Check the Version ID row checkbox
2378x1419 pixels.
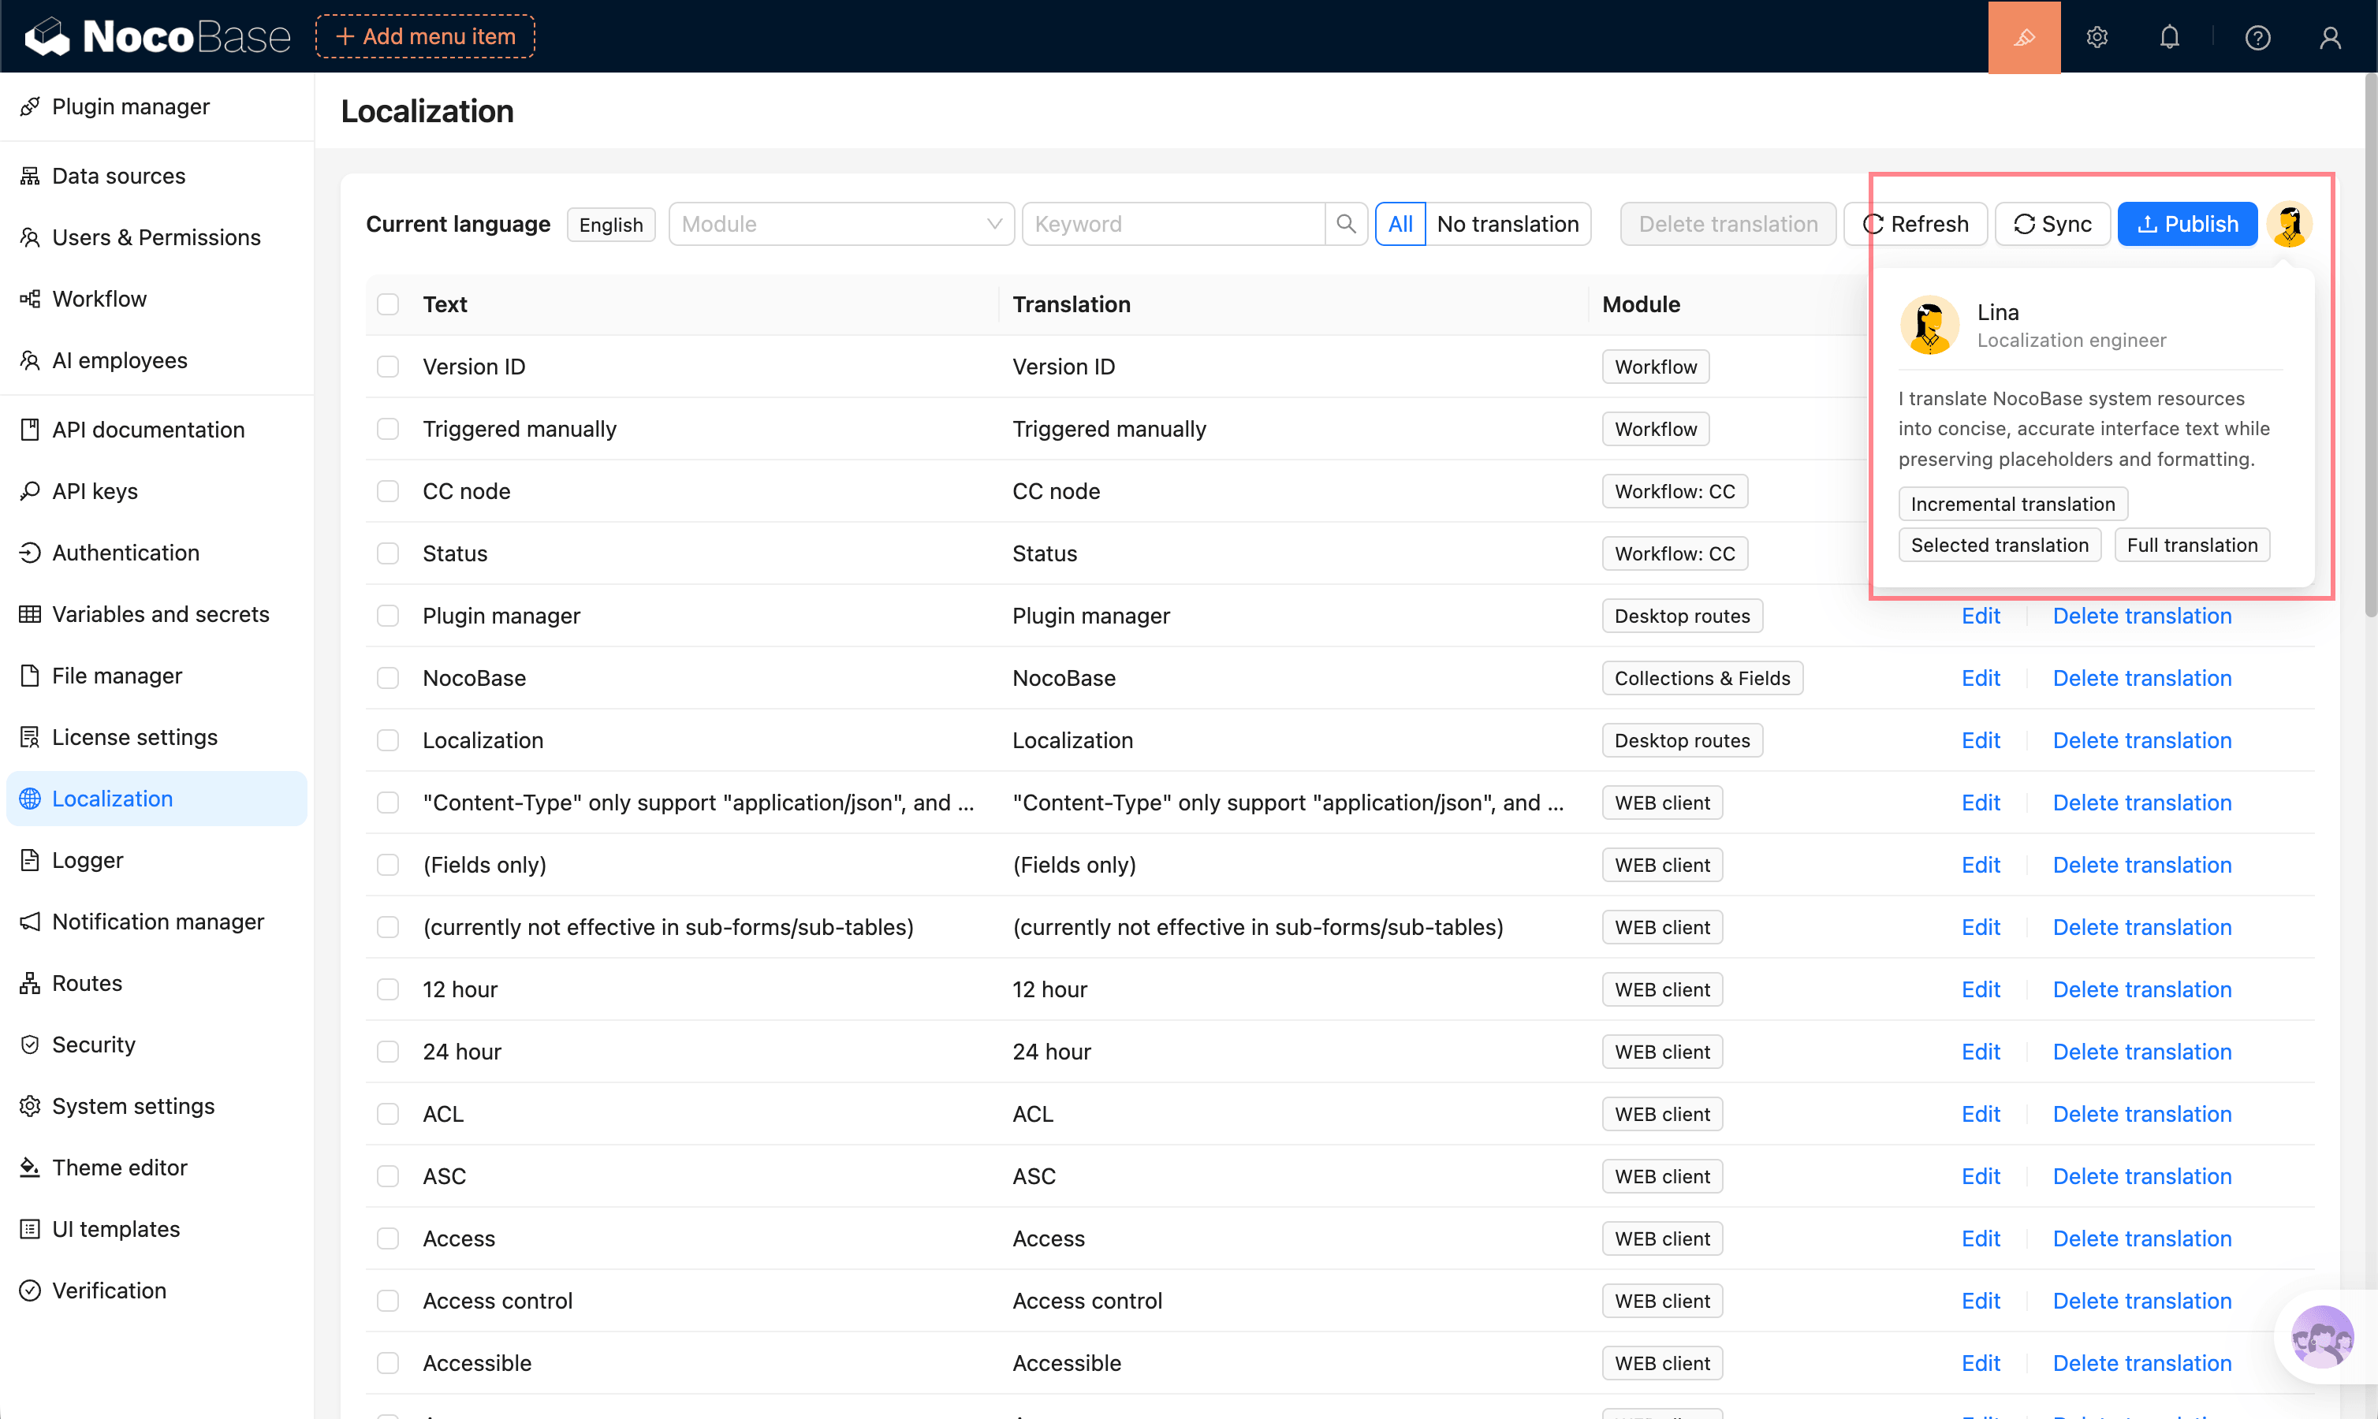coord(387,367)
